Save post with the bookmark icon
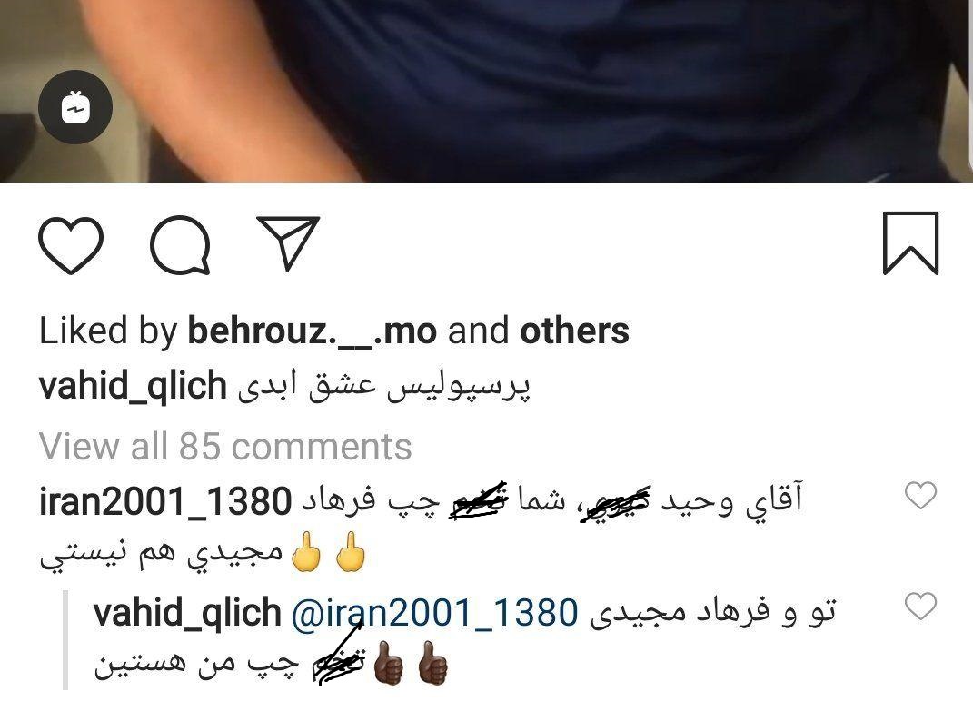 click(910, 243)
